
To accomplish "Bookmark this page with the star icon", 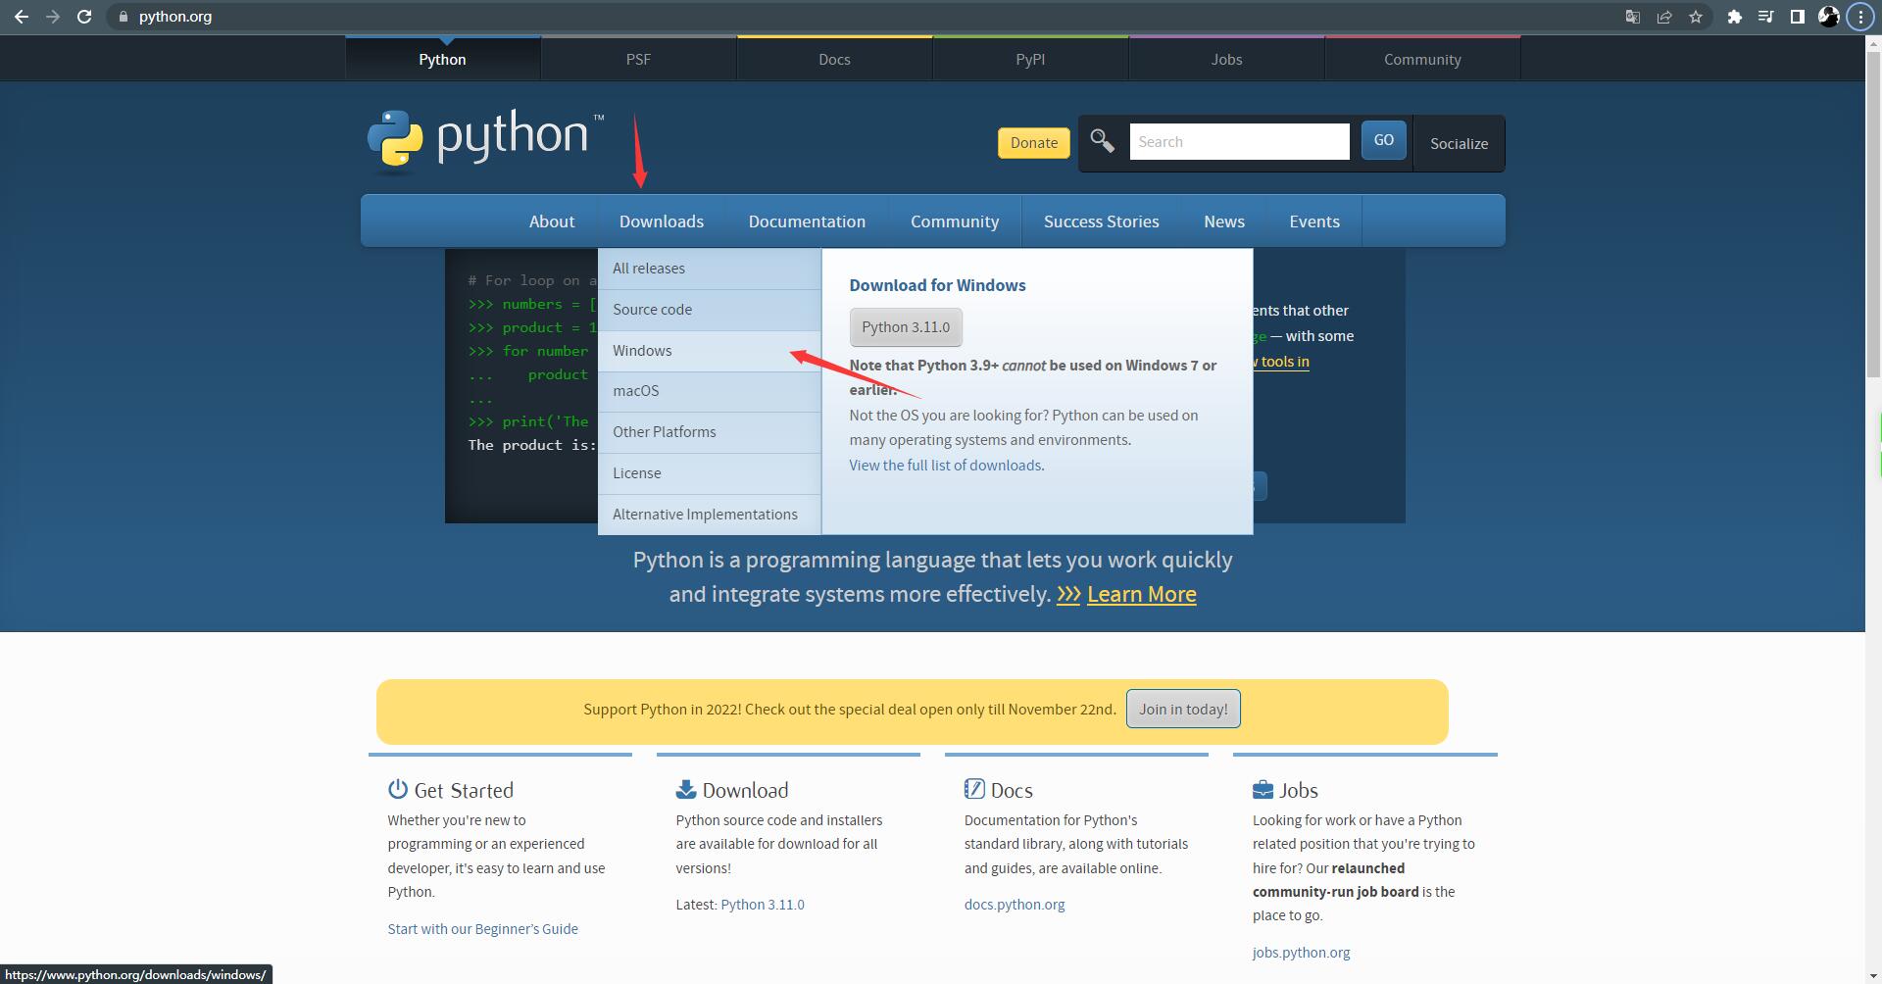I will 1696,17.
